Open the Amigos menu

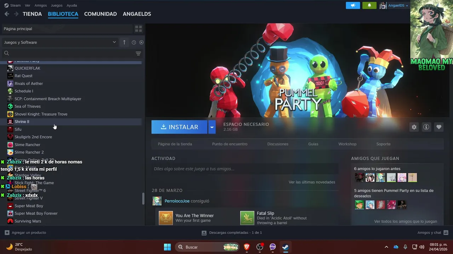click(x=41, y=5)
